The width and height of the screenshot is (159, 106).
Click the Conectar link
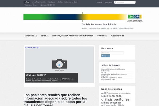click(x=99, y=2)
